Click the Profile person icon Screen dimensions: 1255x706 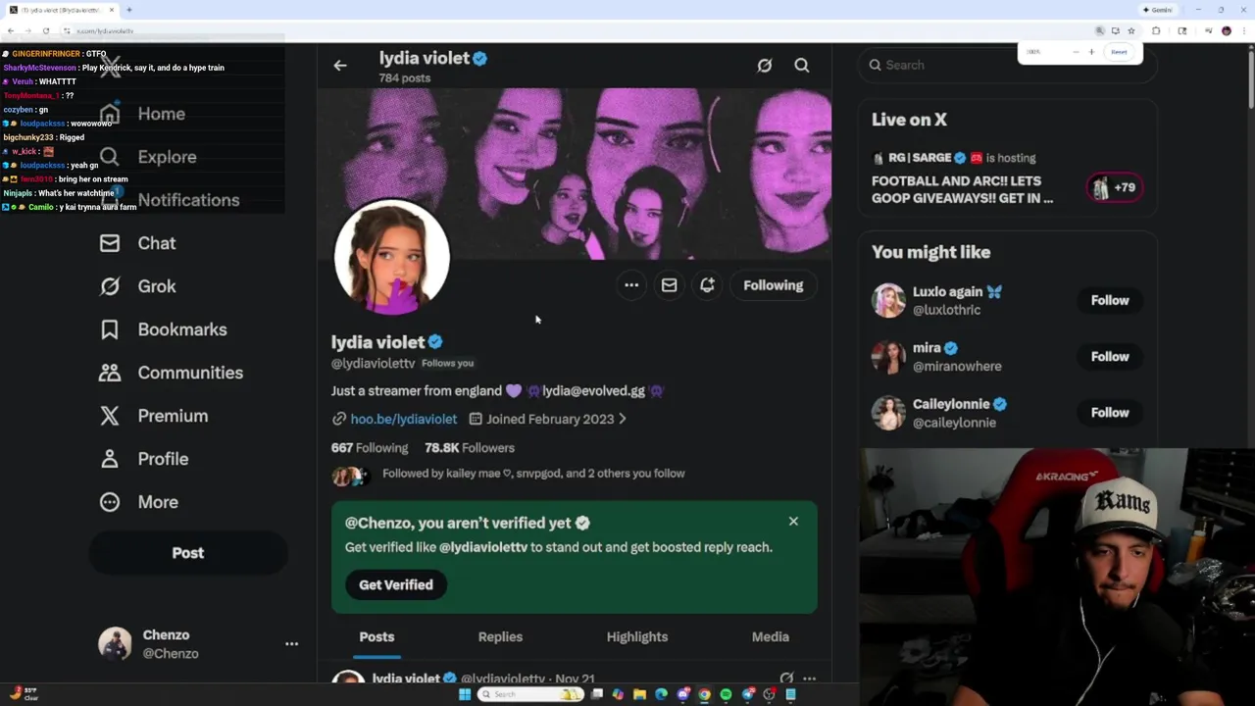click(x=110, y=459)
